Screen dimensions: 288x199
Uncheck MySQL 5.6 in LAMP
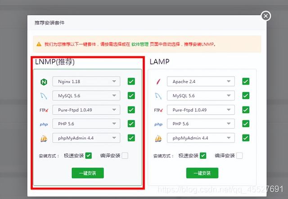[246, 95]
